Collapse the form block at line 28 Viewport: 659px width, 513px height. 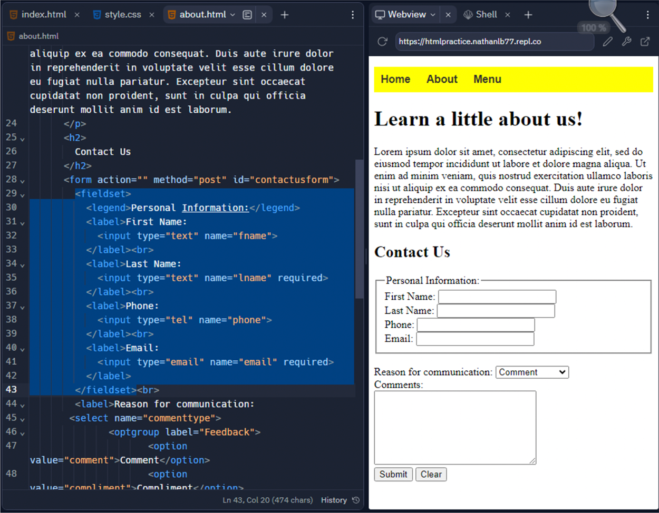coord(22,181)
